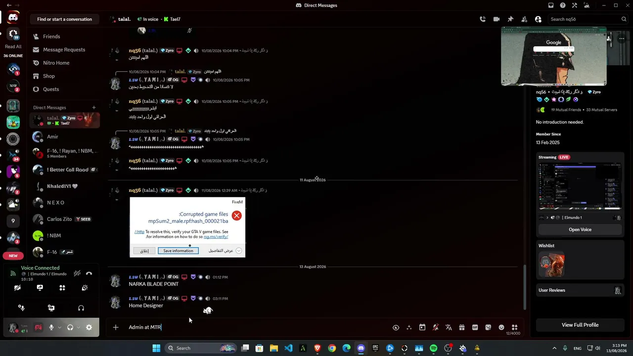Expand microphone input options arrow
The width and height of the screenshot is (633, 356).
pyautogui.click(x=59, y=327)
